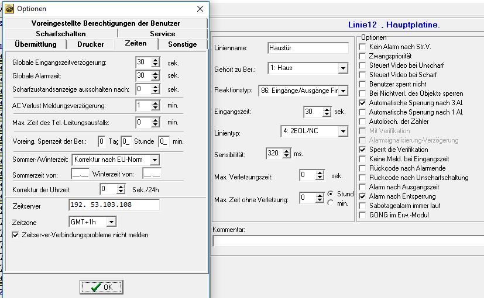Decrease Sensibilität value with down arrow
484x298 pixels.
tap(286, 156)
